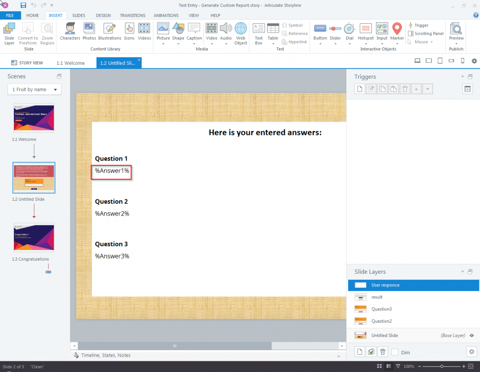Delete the selected slide layer
The width and height of the screenshot is (480, 372).
pos(383,352)
